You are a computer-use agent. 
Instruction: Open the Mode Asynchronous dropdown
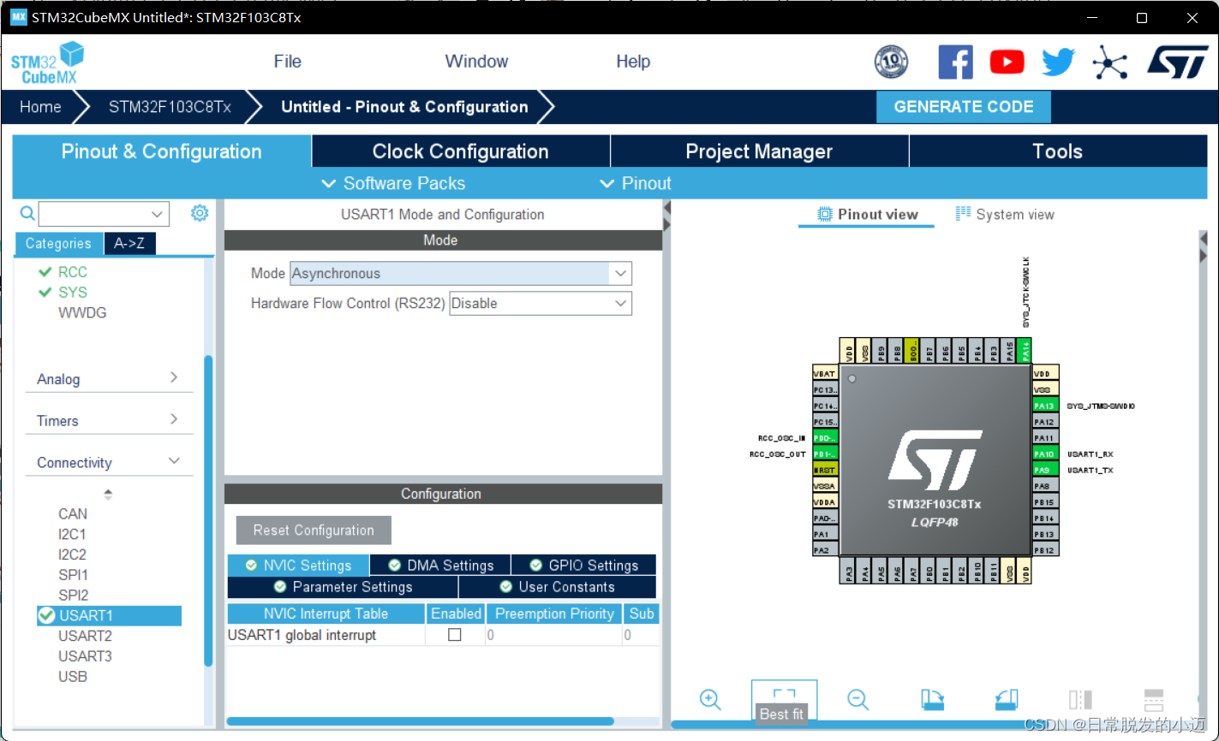(x=460, y=274)
